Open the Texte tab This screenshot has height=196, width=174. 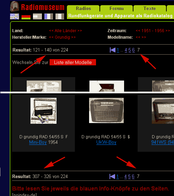point(150,9)
